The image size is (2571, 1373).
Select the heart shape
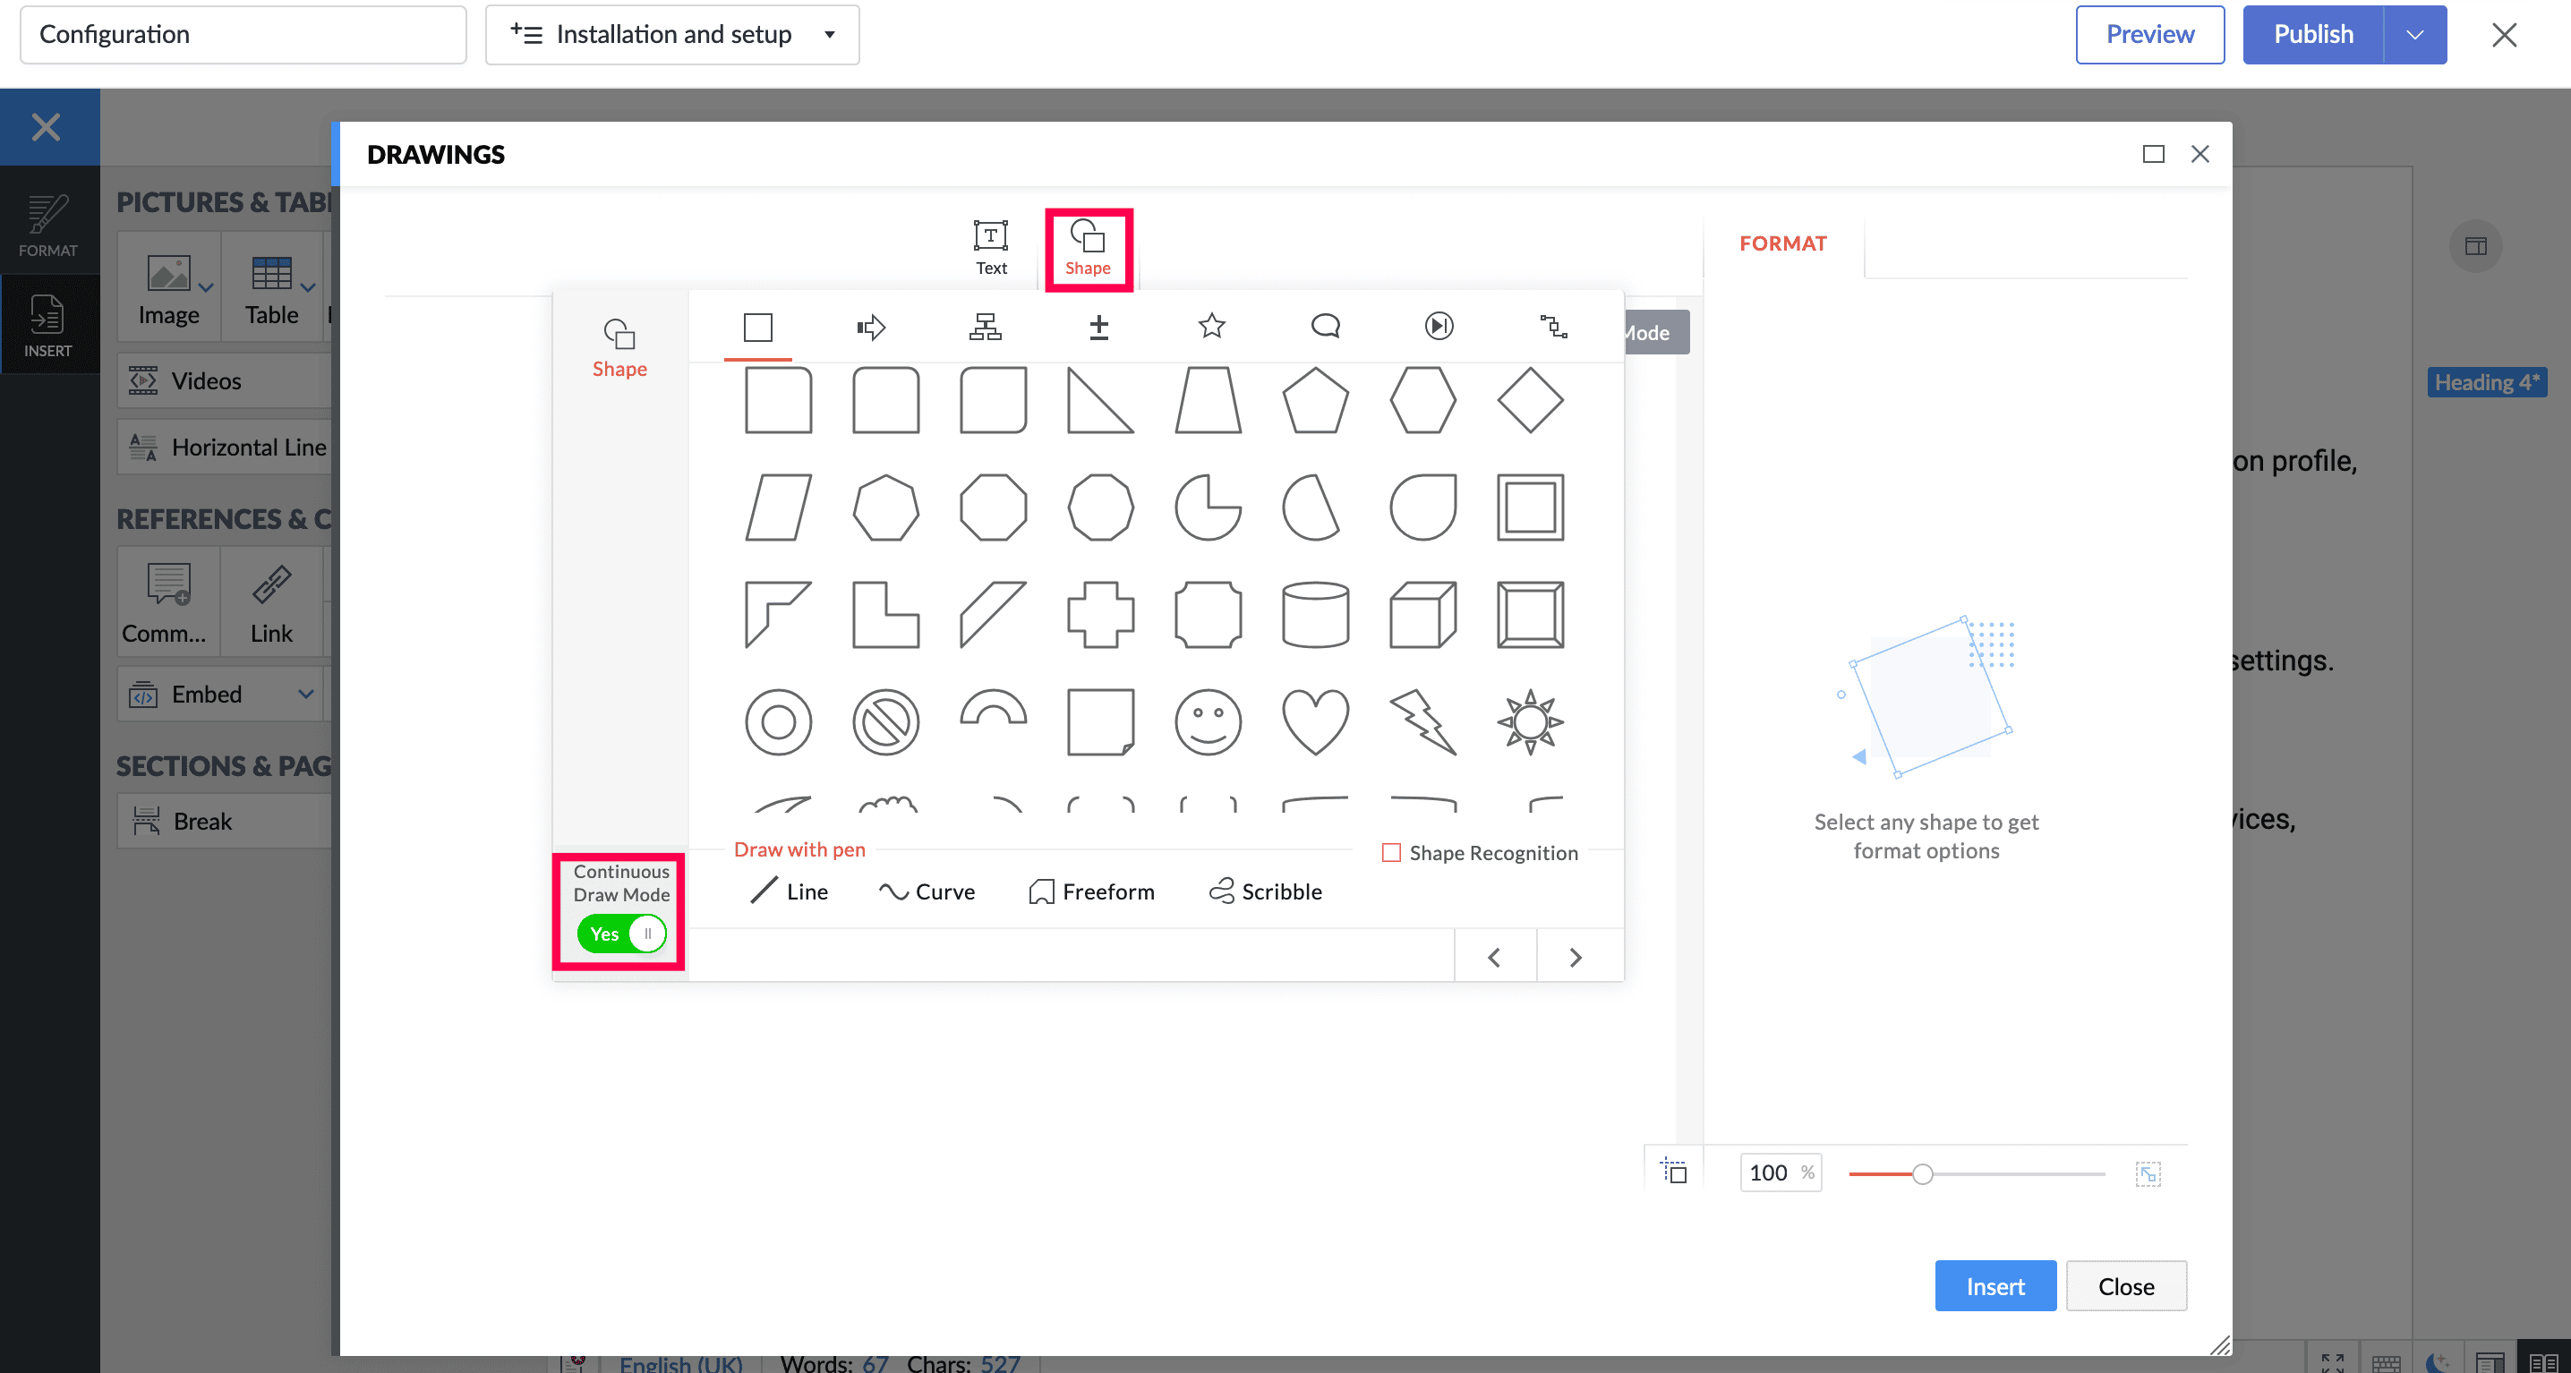click(1314, 721)
